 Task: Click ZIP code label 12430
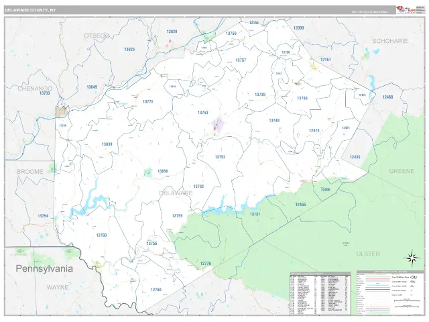(x=355, y=157)
